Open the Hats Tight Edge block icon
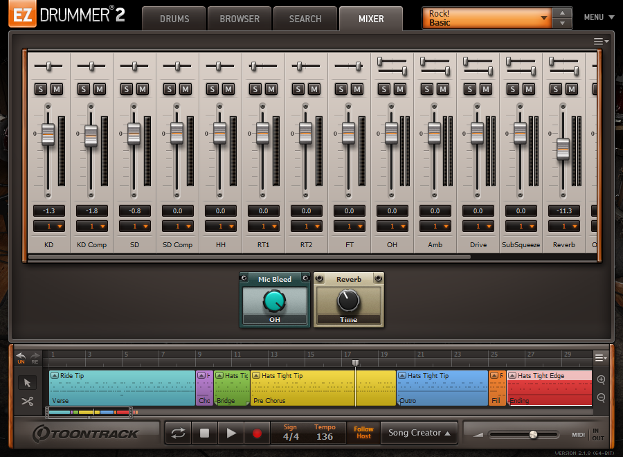623x457 pixels. coord(512,375)
